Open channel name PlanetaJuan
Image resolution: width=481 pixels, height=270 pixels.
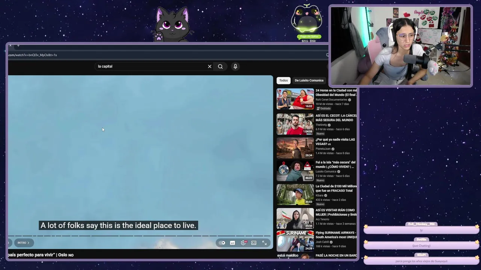pos(323,149)
